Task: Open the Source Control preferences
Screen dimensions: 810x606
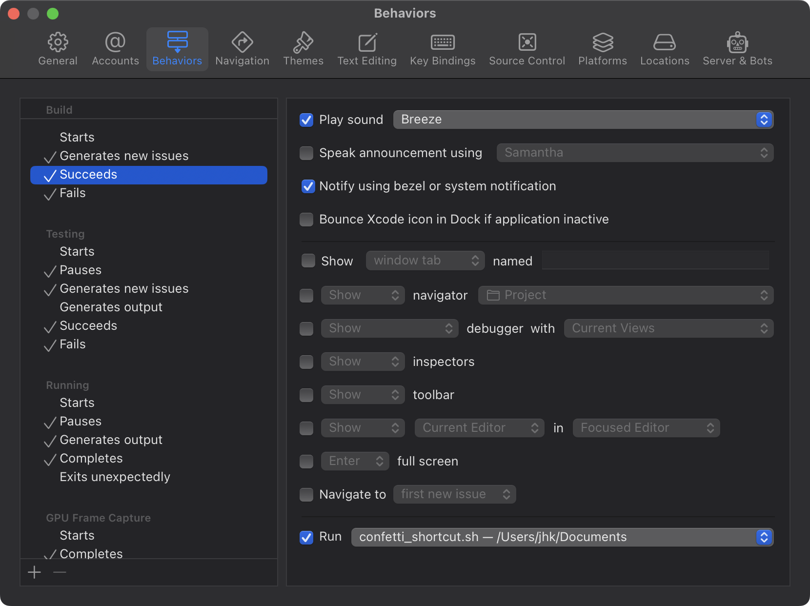Action: coord(526,48)
